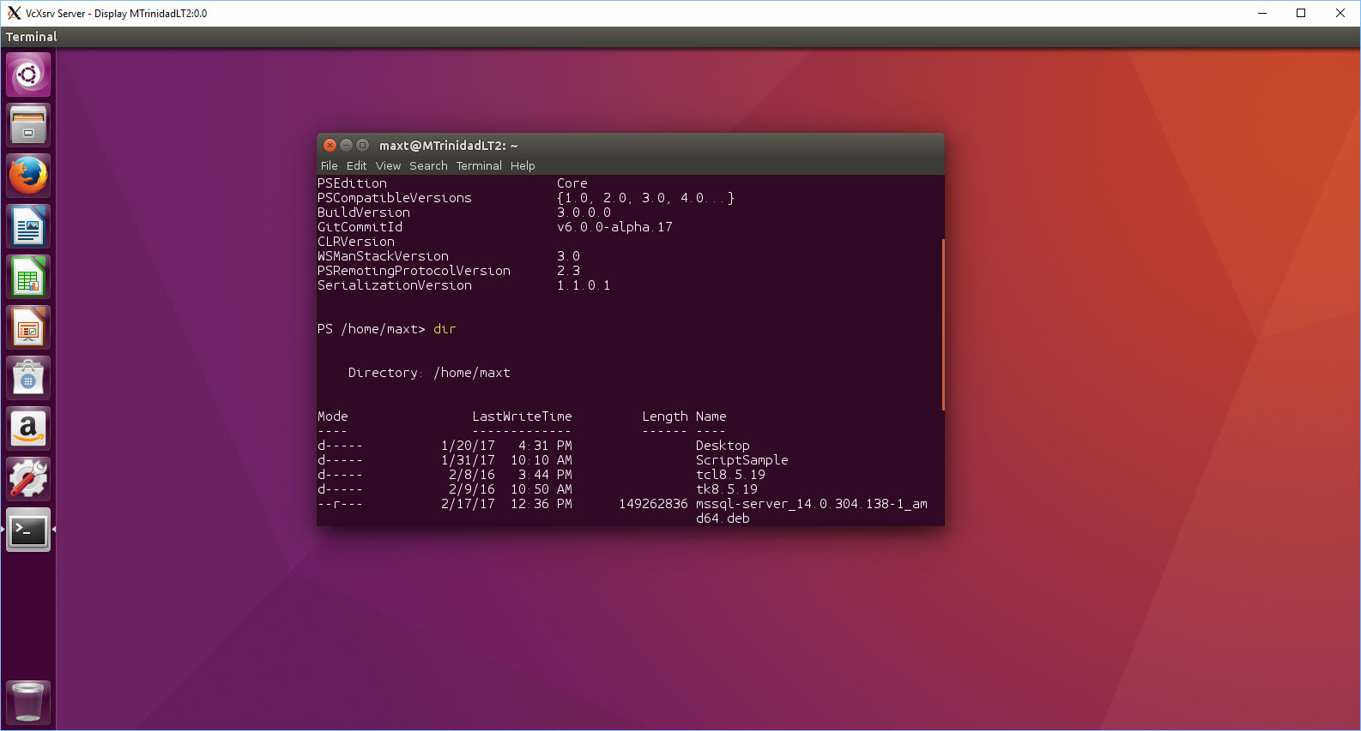Select the Terminal icon in the launcher
1361x731 pixels.
pyautogui.click(x=28, y=530)
